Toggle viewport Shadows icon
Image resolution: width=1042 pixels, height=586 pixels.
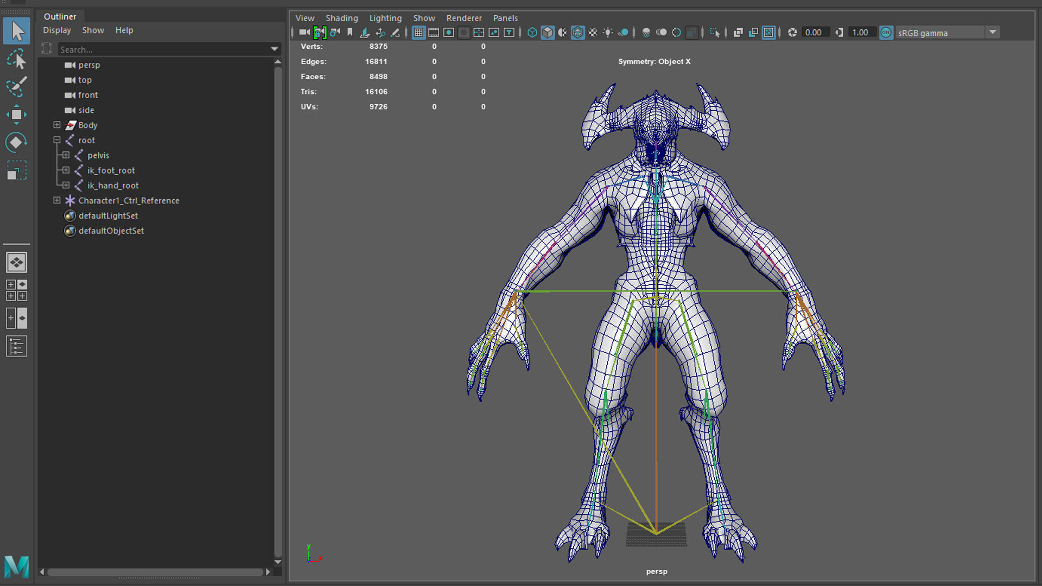click(623, 33)
